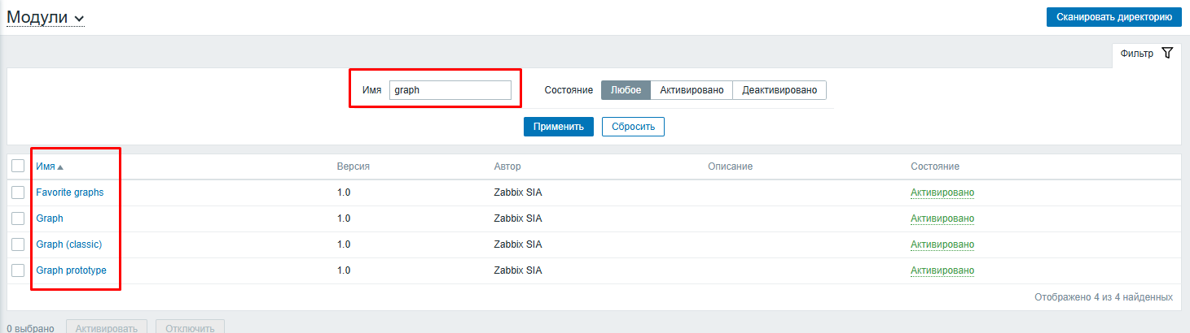Toggle Активировано status of Graph row
The image size is (1190, 333).
pos(942,218)
